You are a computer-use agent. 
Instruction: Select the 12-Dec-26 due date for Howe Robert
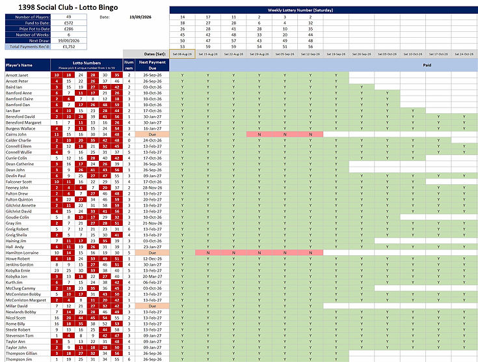152,258
